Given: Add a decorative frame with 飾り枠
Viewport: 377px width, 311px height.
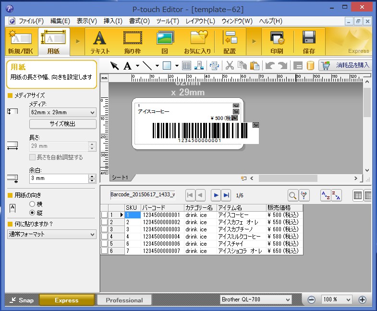Looking at the screenshot, I should point(133,42).
